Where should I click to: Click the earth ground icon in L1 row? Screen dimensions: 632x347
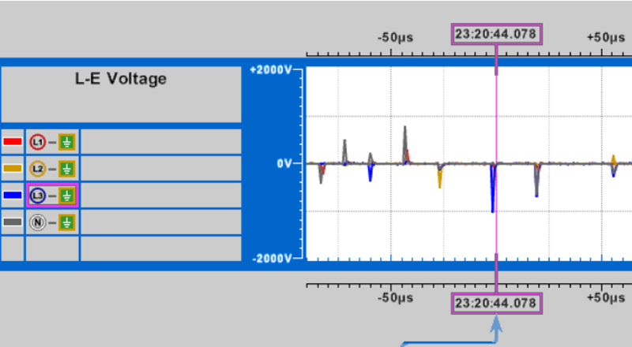tap(67, 142)
